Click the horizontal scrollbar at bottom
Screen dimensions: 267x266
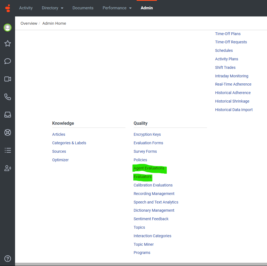point(141,264)
